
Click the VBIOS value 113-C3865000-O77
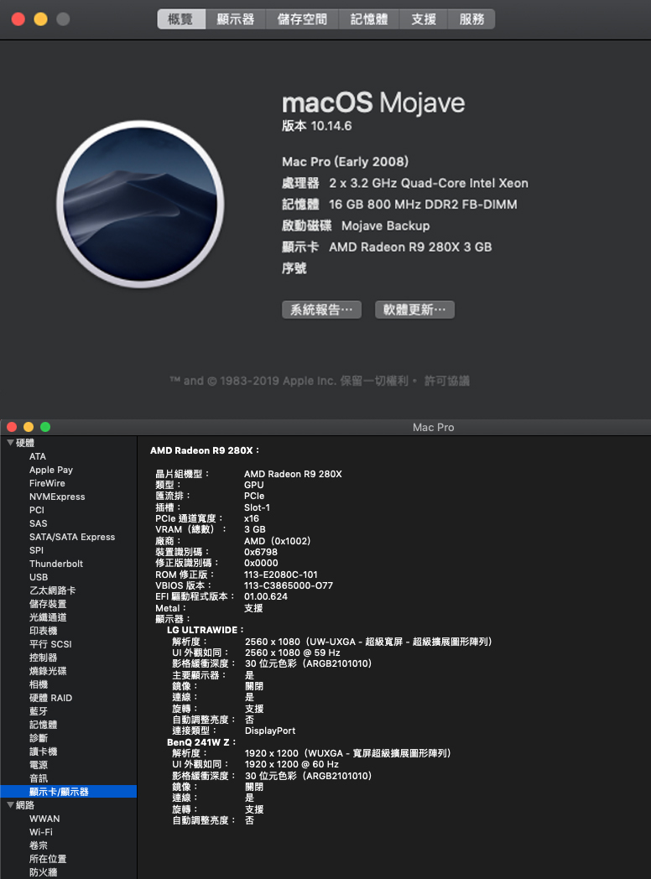[289, 585]
